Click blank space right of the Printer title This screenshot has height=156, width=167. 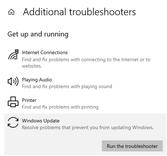click(100, 100)
